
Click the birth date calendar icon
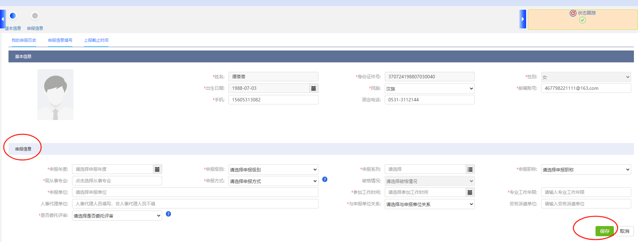coord(313,88)
